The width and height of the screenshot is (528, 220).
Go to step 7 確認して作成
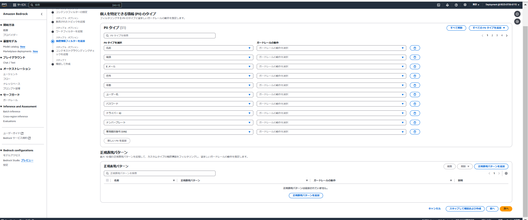click(63, 64)
